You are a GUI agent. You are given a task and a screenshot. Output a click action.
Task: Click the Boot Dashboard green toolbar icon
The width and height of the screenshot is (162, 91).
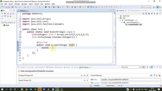46,7
